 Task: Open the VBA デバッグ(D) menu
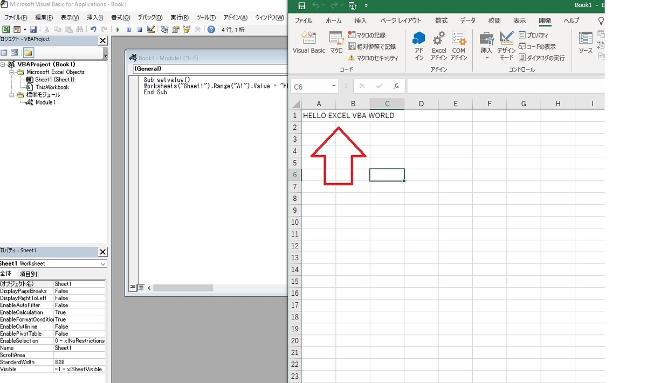point(150,17)
